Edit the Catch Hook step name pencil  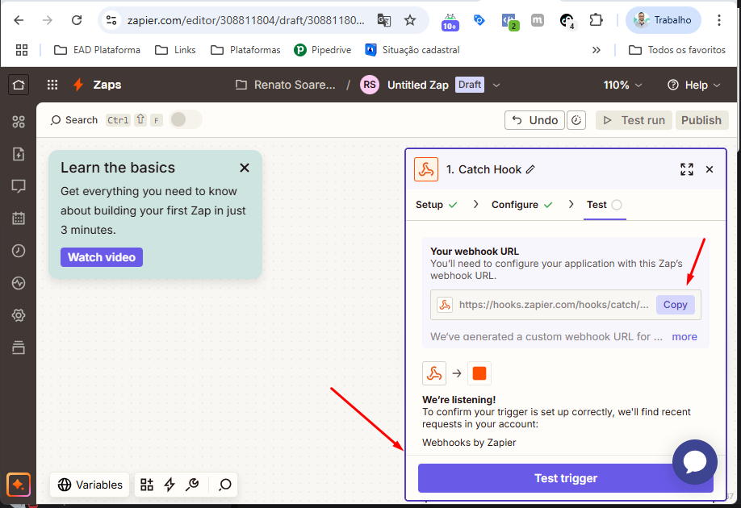[x=530, y=169]
